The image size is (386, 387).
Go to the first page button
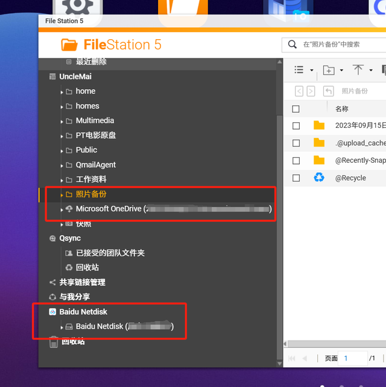tap(292, 359)
